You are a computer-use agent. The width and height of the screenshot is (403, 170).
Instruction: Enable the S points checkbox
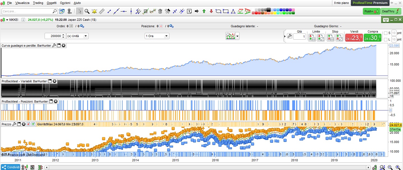[x=385, y=33]
